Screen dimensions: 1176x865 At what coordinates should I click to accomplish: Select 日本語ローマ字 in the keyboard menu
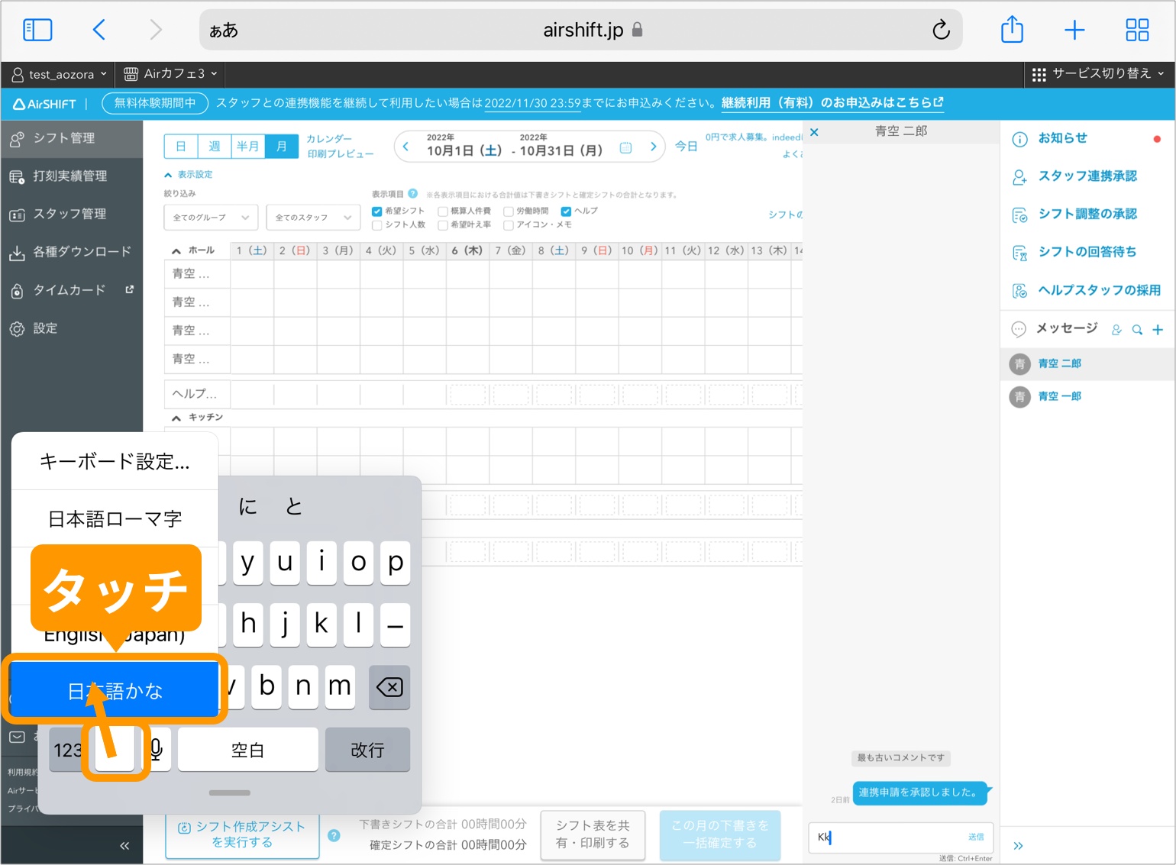coord(115,519)
